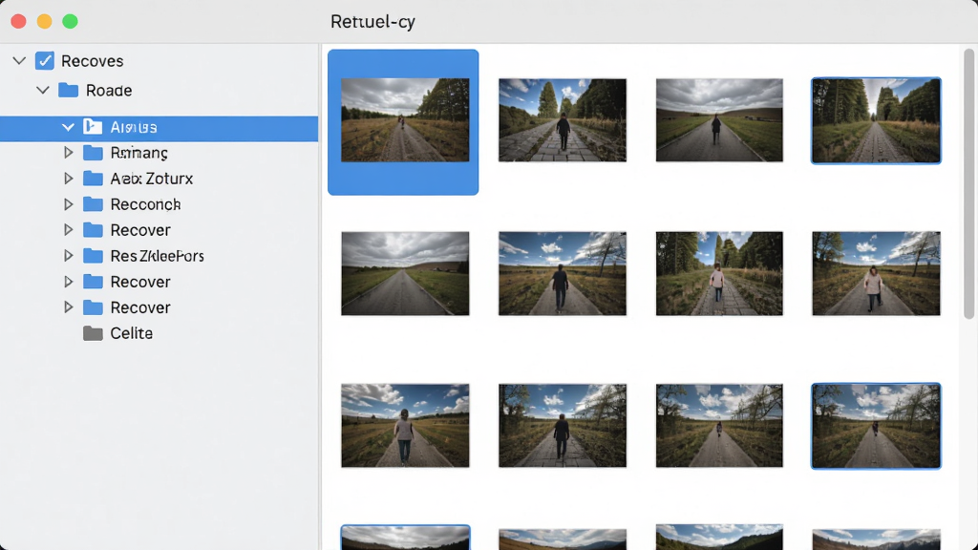Select the Recoves label in the sidebar
This screenshot has width=978, height=550.
(93, 61)
